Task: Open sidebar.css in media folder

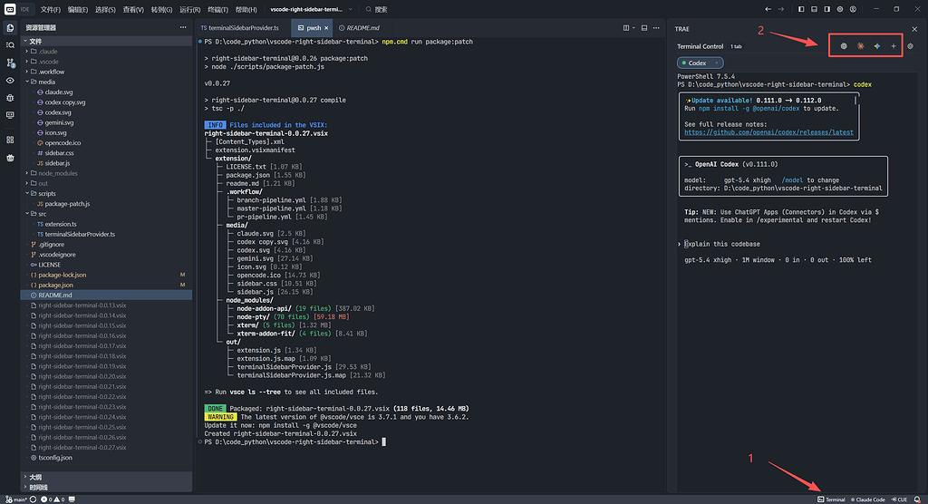Action: coord(59,153)
